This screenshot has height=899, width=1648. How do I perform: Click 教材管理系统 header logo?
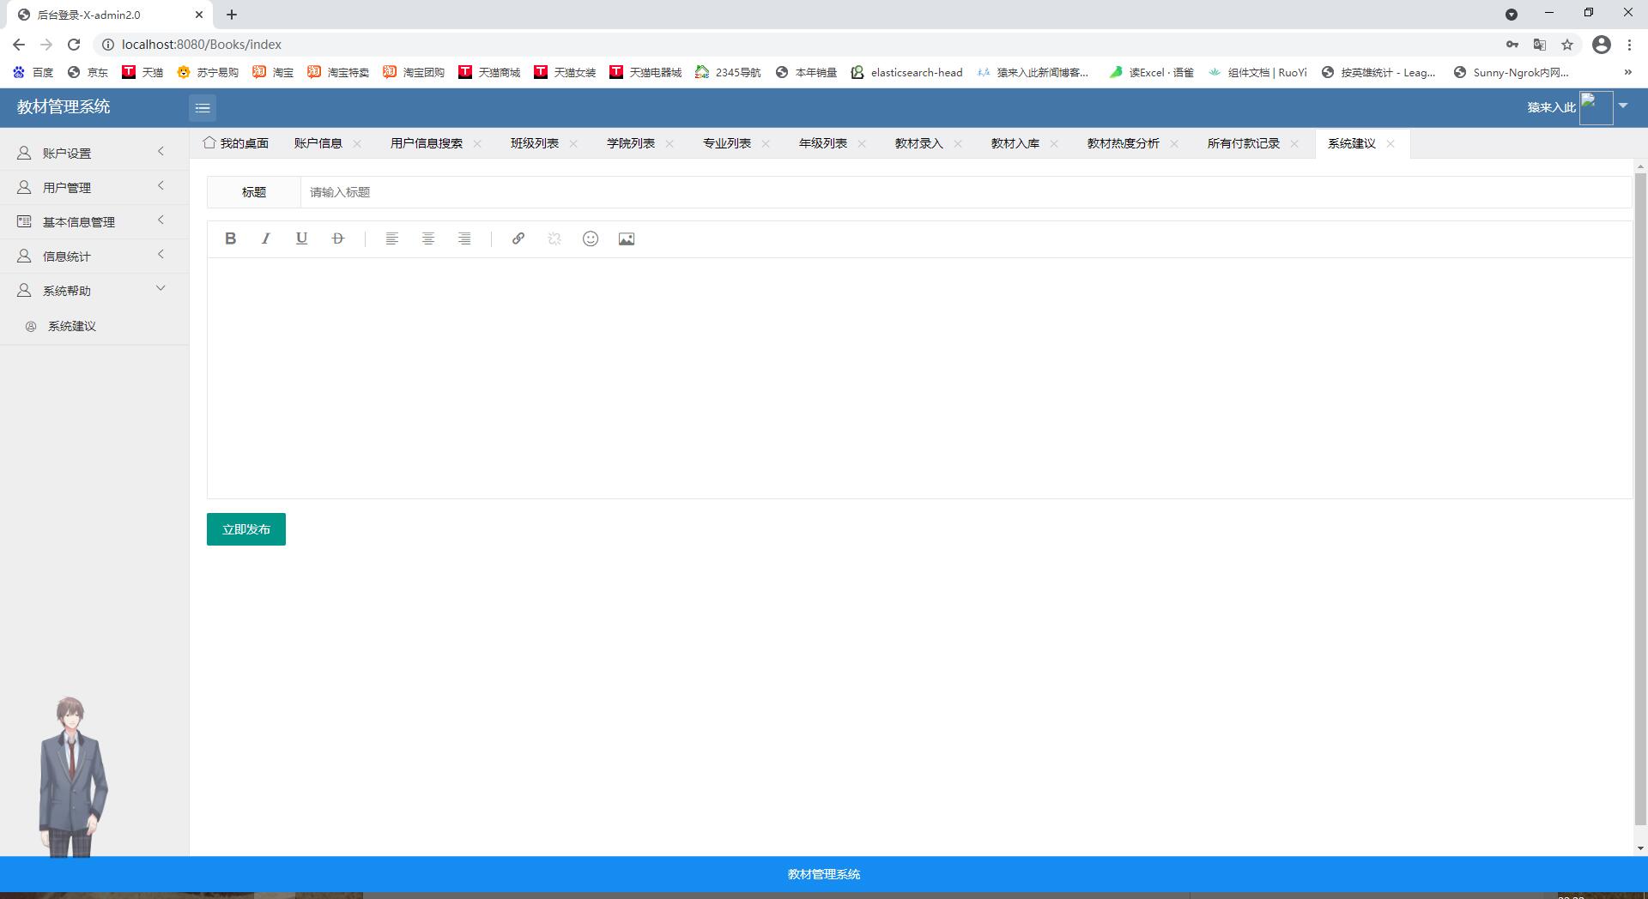tap(64, 107)
